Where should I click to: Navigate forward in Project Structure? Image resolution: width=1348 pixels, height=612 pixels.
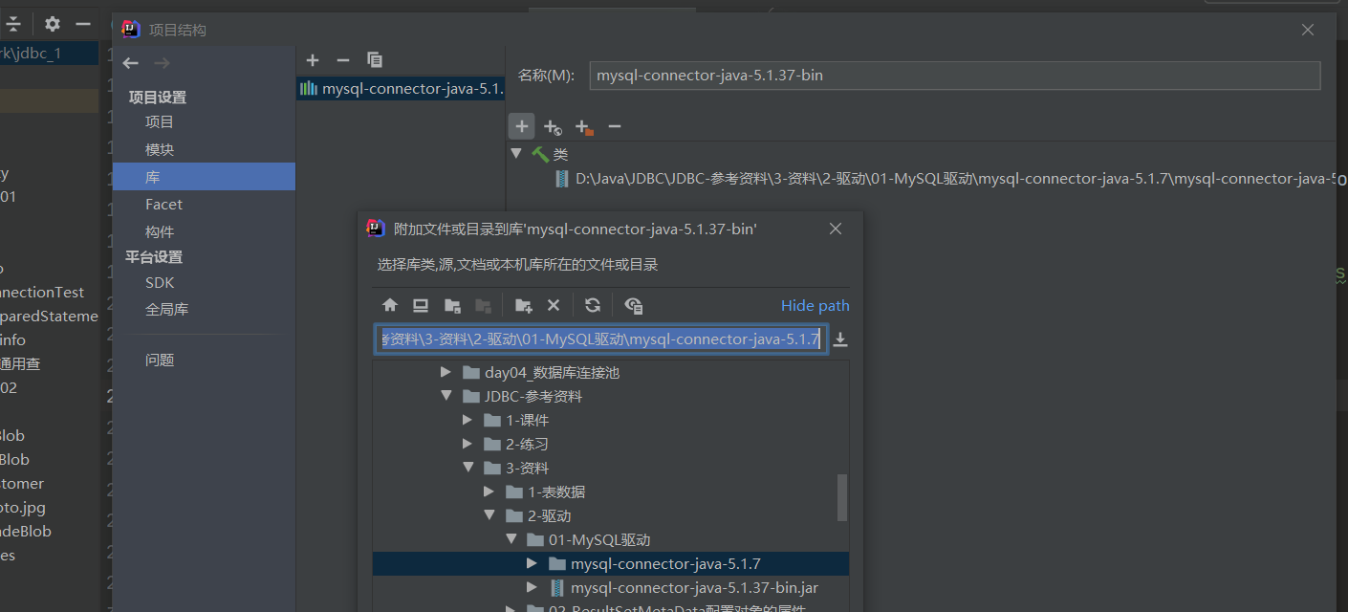(x=163, y=63)
